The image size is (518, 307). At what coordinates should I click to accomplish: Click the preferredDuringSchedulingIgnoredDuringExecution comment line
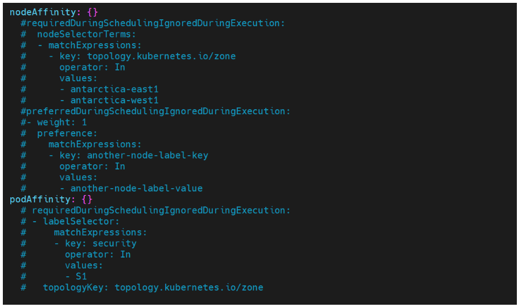pos(155,111)
